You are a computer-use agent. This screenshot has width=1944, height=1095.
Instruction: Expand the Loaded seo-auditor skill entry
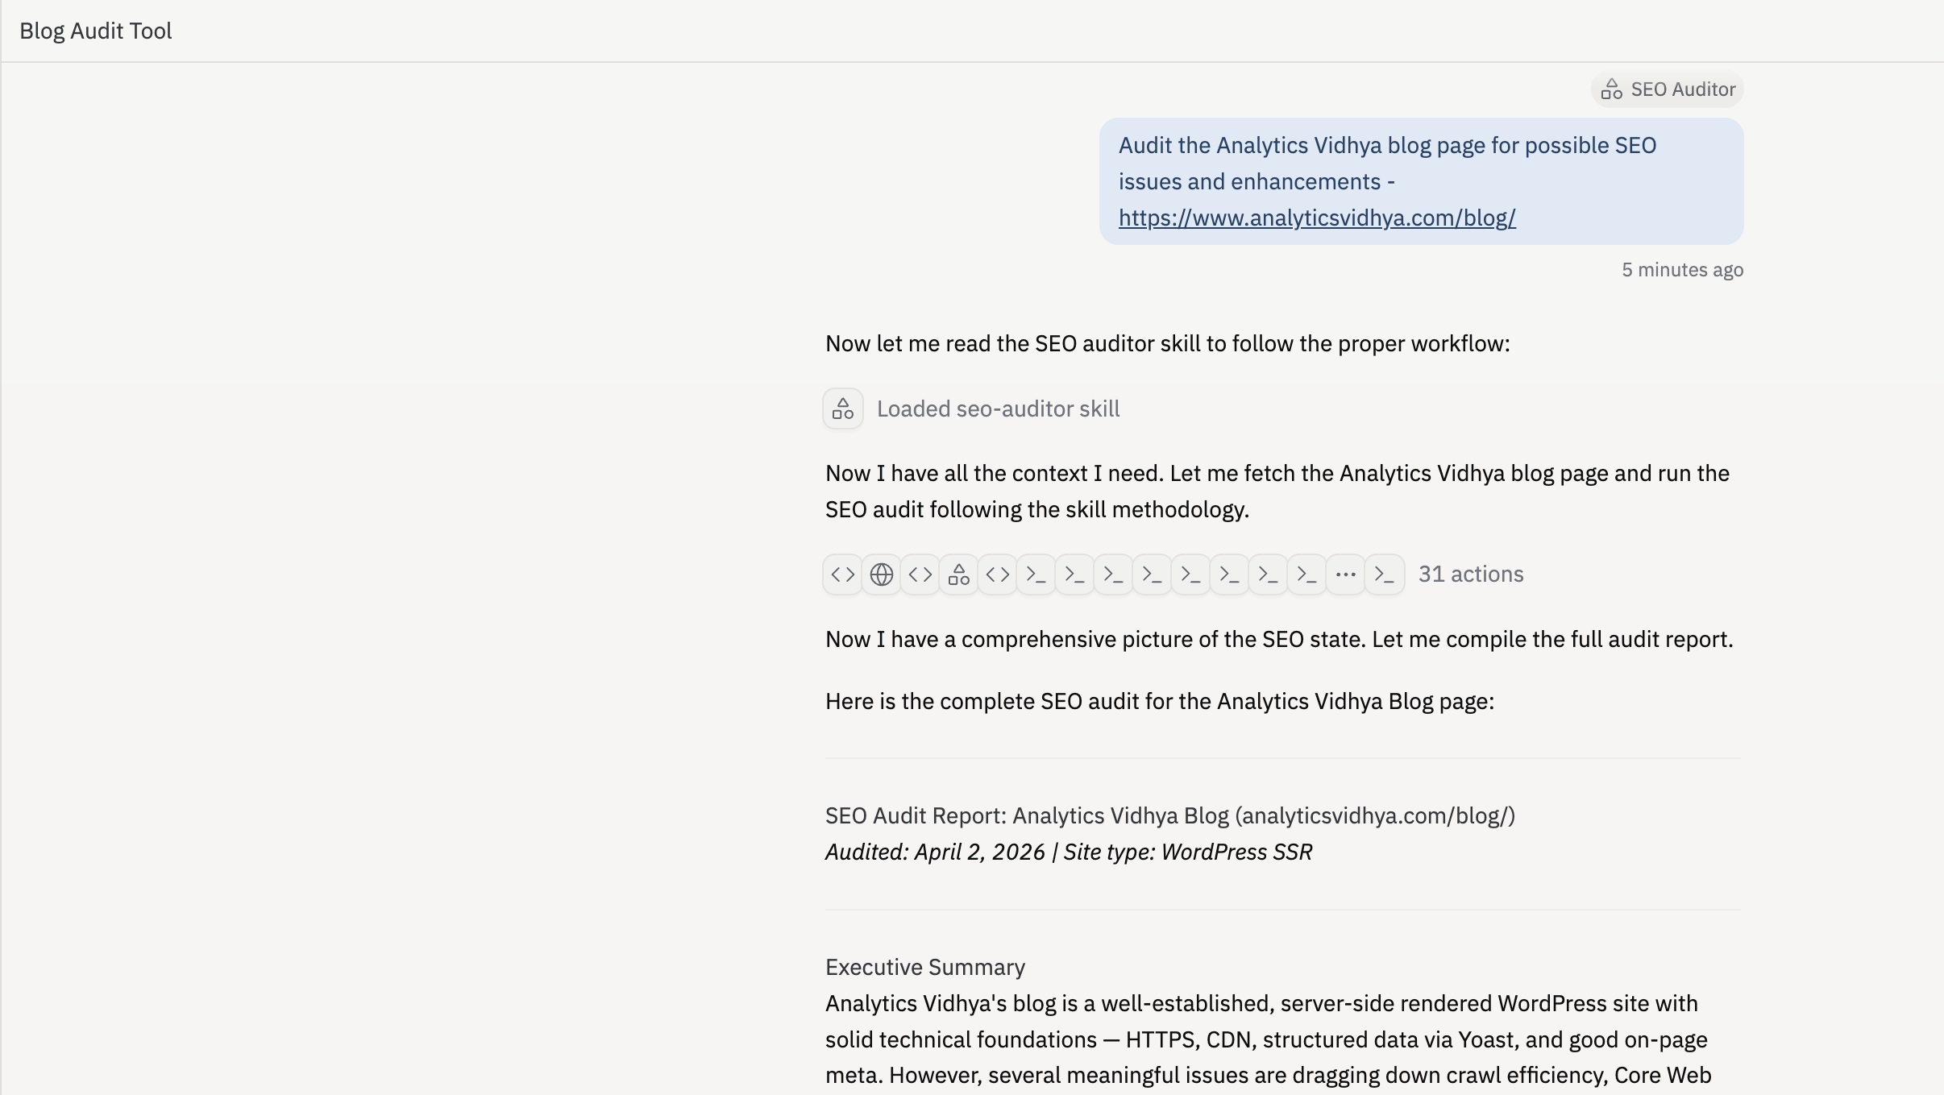998,409
